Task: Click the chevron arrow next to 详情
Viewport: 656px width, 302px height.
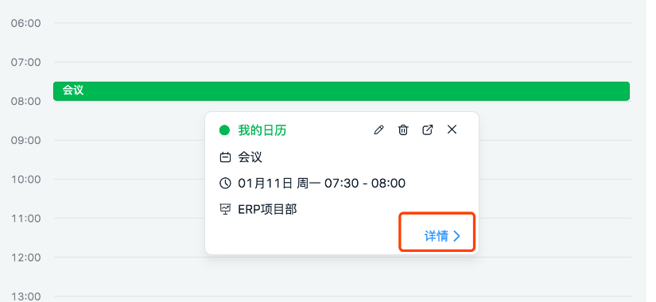Action: coord(456,236)
